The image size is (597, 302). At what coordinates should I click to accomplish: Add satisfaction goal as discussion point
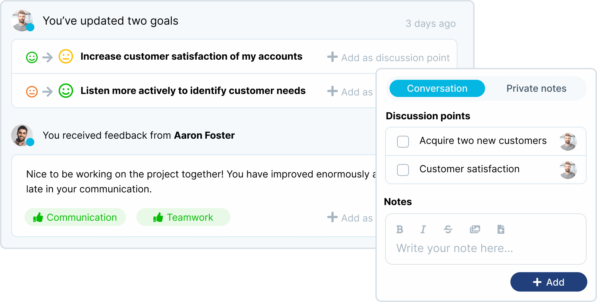(388, 57)
